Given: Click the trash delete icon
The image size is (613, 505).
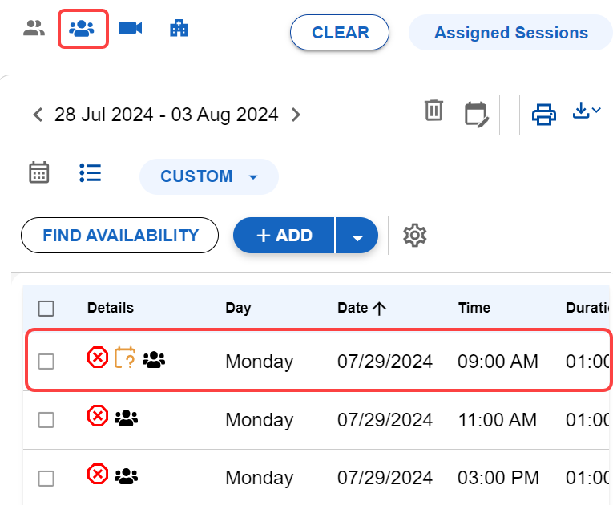Looking at the screenshot, I should coord(434,111).
